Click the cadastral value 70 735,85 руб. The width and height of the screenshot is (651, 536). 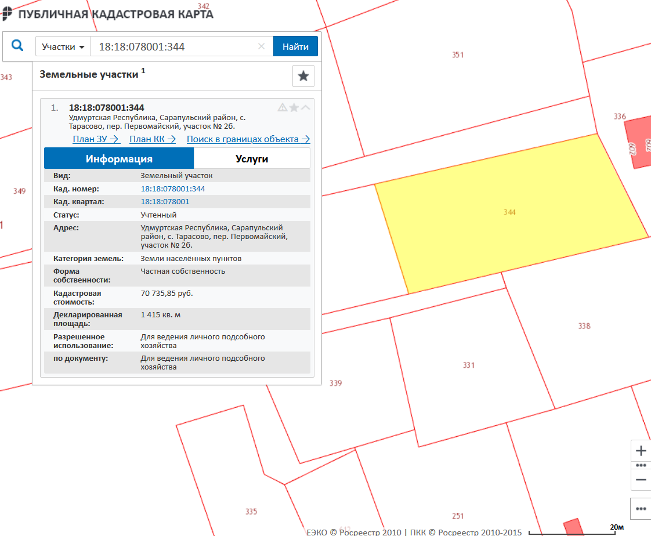(167, 293)
